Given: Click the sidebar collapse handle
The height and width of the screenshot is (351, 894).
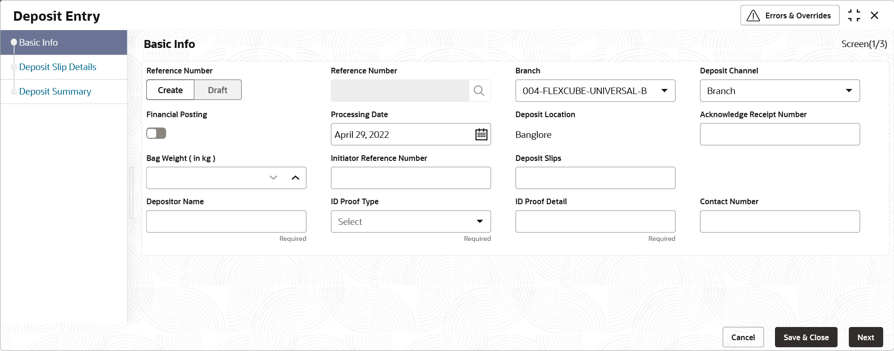Looking at the screenshot, I should [x=131, y=193].
